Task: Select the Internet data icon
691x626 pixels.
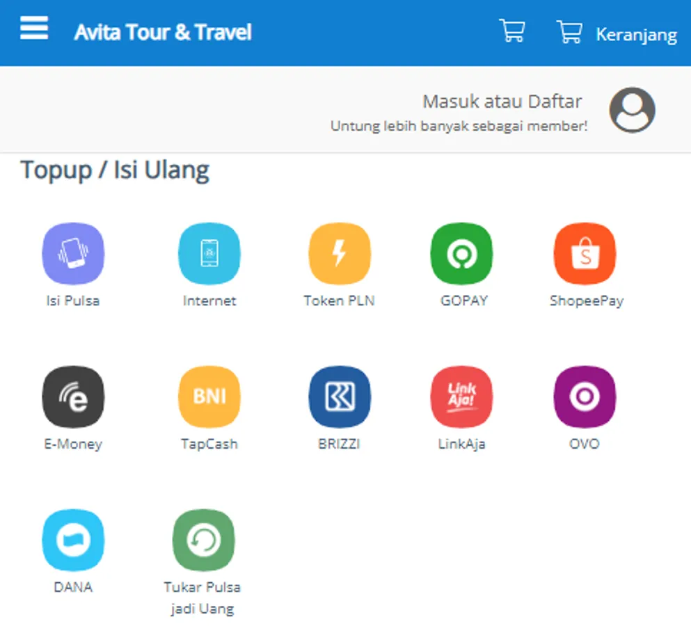Action: [209, 253]
